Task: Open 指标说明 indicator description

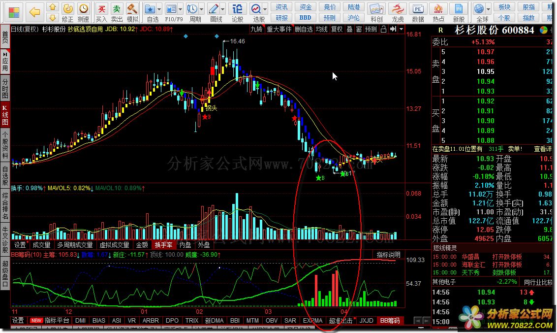Action: click(x=389, y=255)
